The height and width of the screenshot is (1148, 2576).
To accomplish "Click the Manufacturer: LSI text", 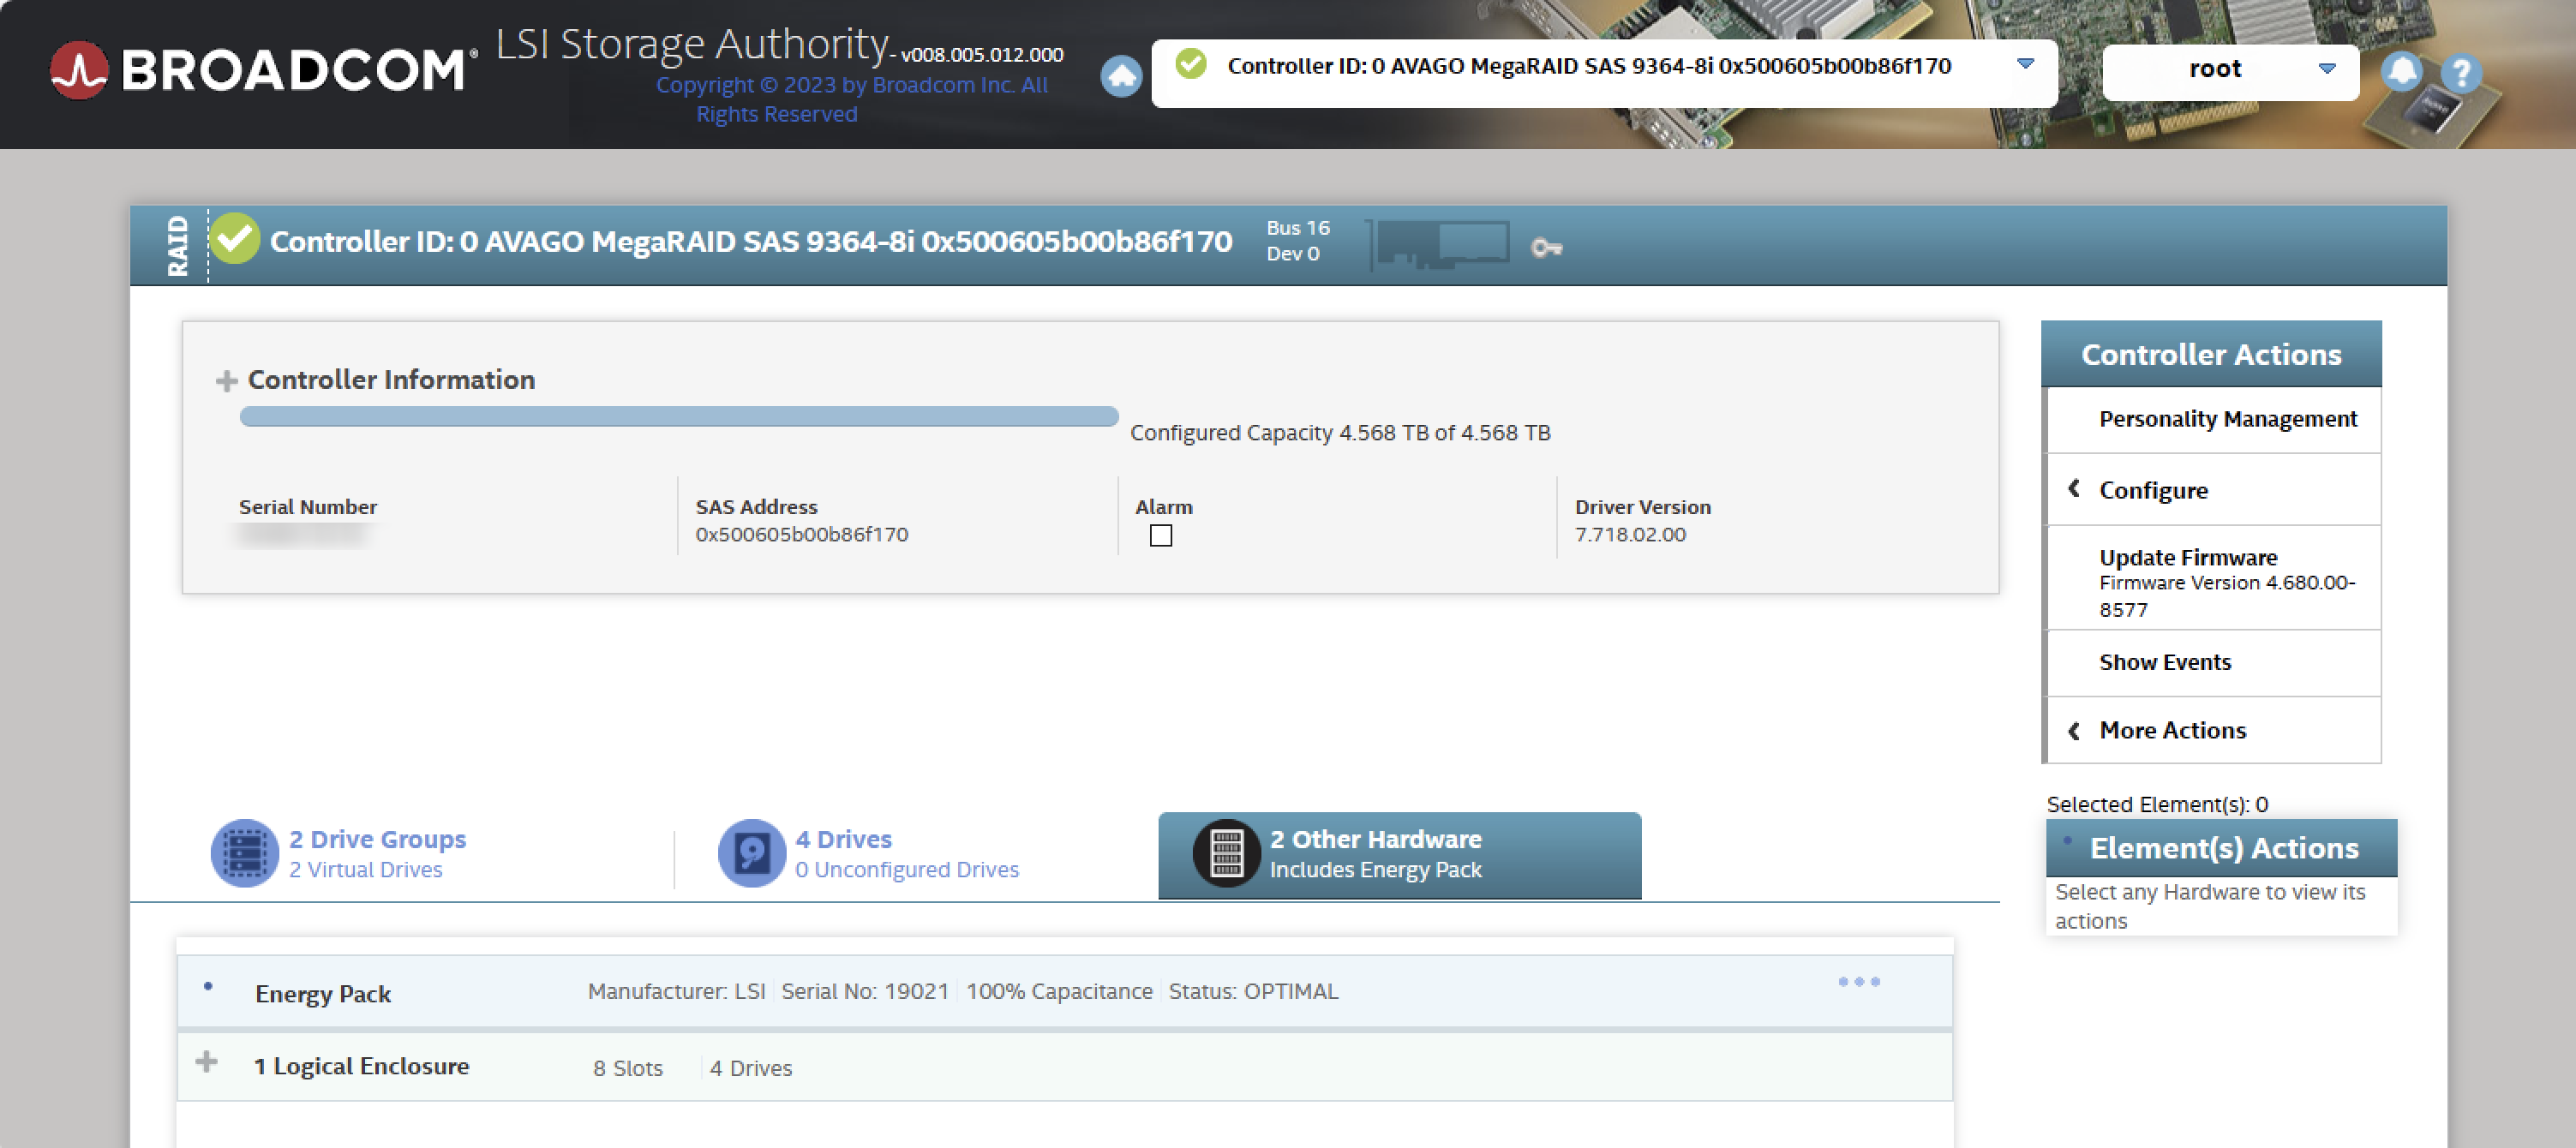I will [x=676, y=990].
